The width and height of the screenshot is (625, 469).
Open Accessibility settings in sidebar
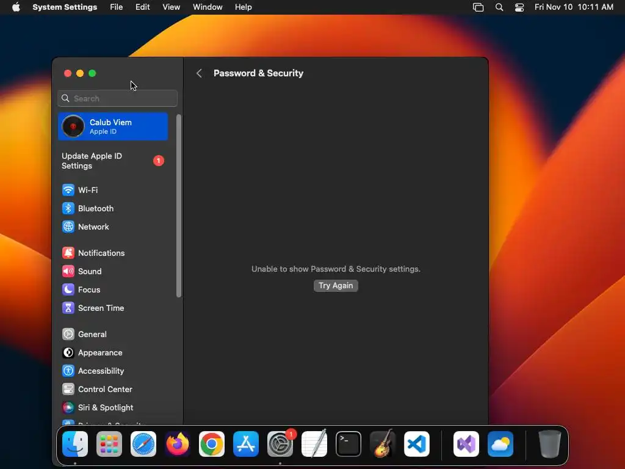[x=113, y=371]
